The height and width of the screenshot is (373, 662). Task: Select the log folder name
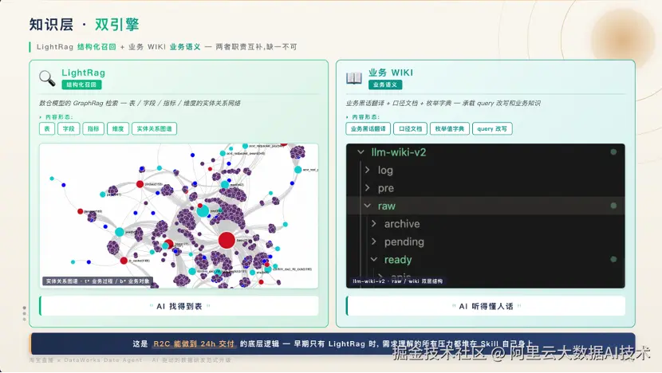pos(385,170)
